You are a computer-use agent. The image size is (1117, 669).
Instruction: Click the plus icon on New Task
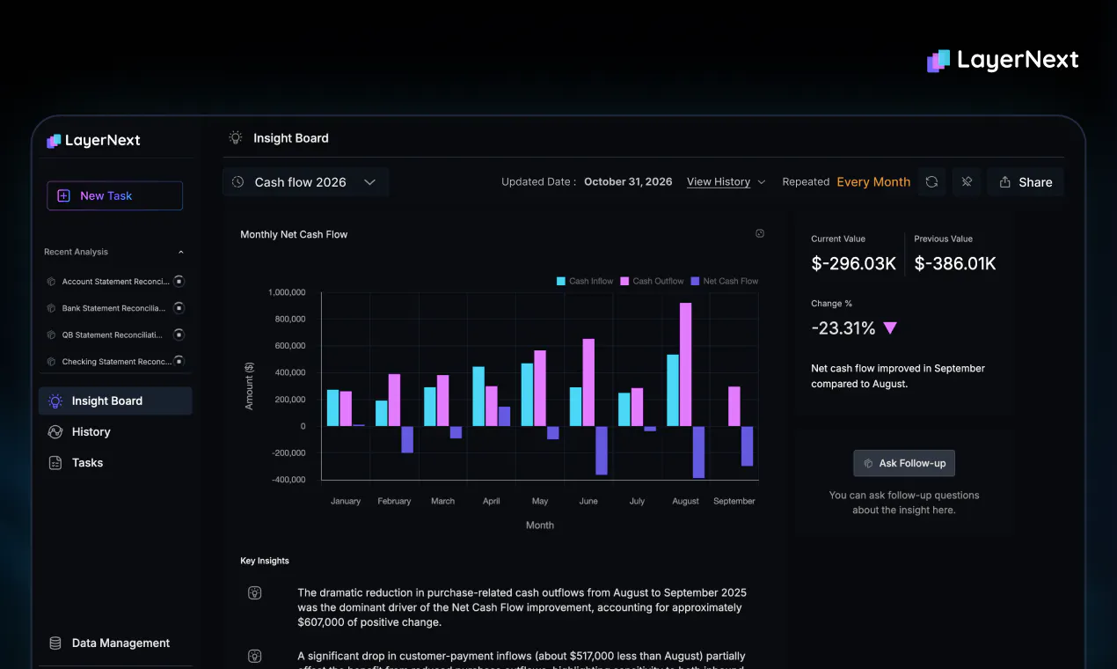(x=63, y=196)
